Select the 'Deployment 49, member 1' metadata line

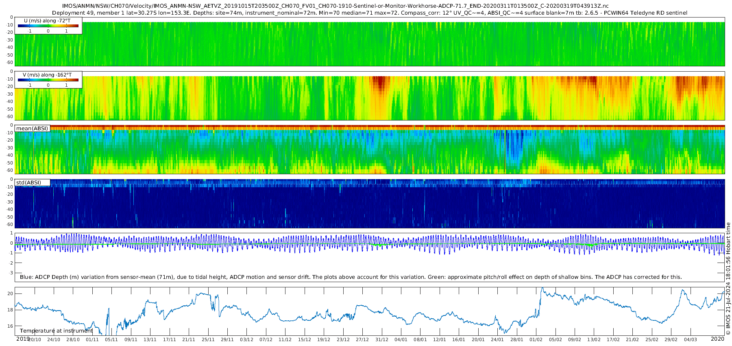coord(370,13)
